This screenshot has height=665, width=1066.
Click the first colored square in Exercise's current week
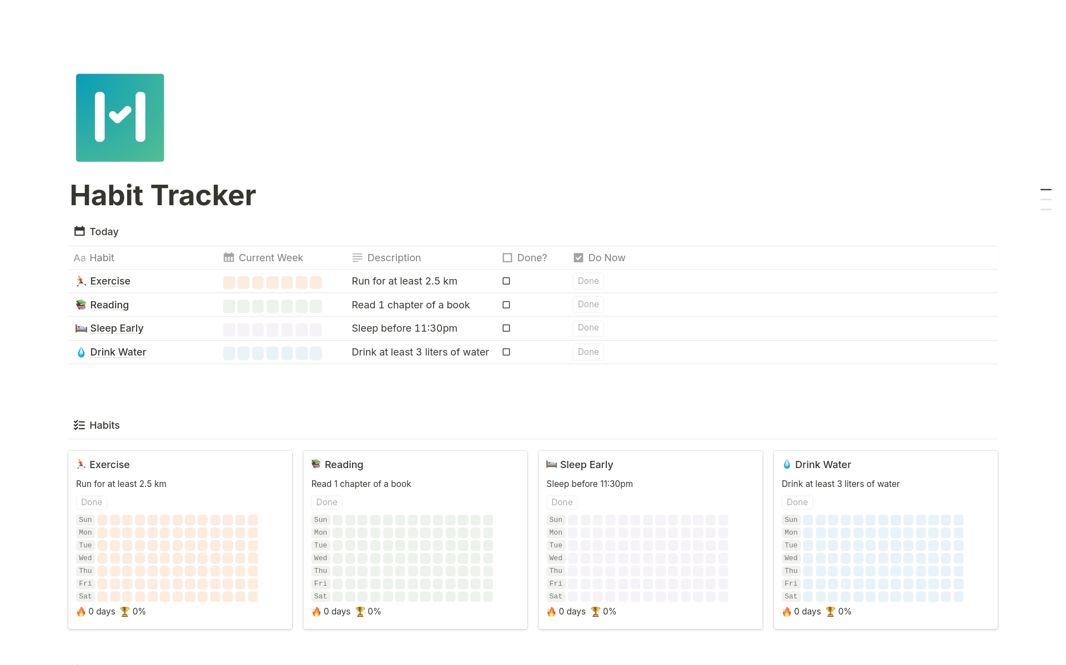[229, 282]
